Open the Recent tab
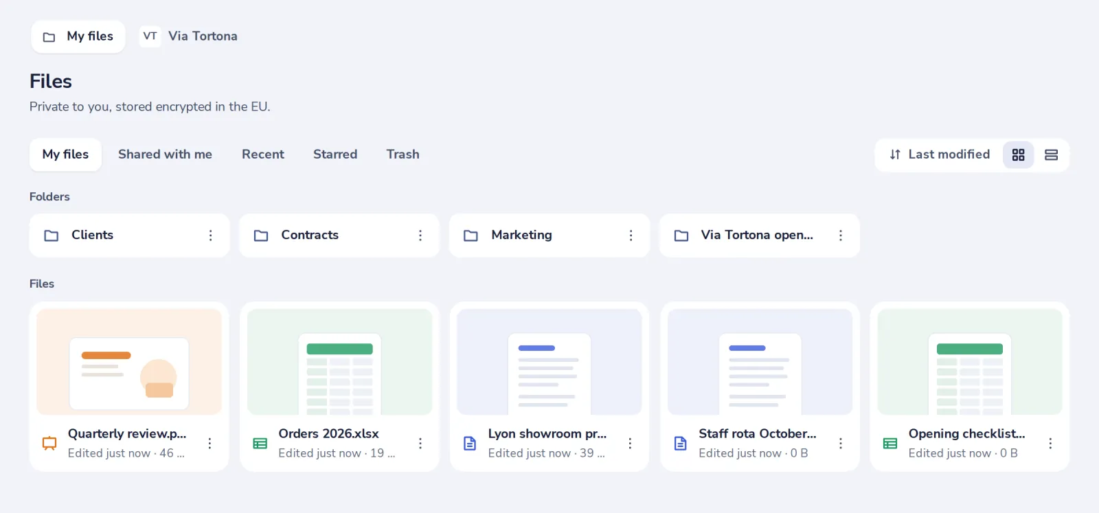 263,155
